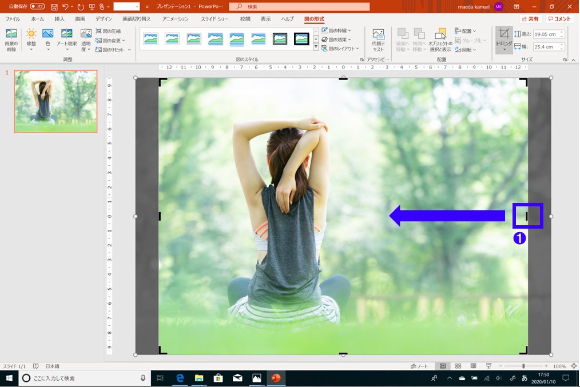Switch to the Design (デザイン) tab
The image size is (580, 387).
[x=104, y=19]
